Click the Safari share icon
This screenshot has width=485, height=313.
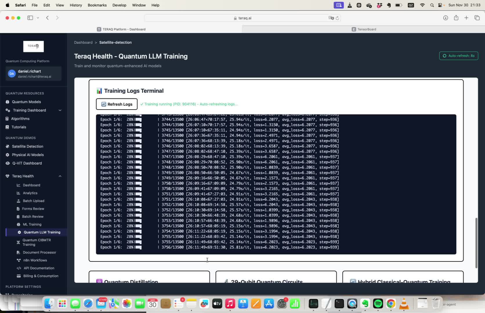click(456, 18)
